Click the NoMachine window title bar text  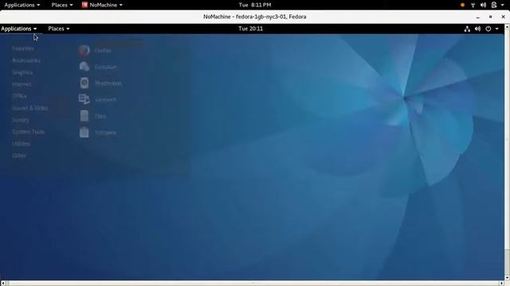coord(255,17)
